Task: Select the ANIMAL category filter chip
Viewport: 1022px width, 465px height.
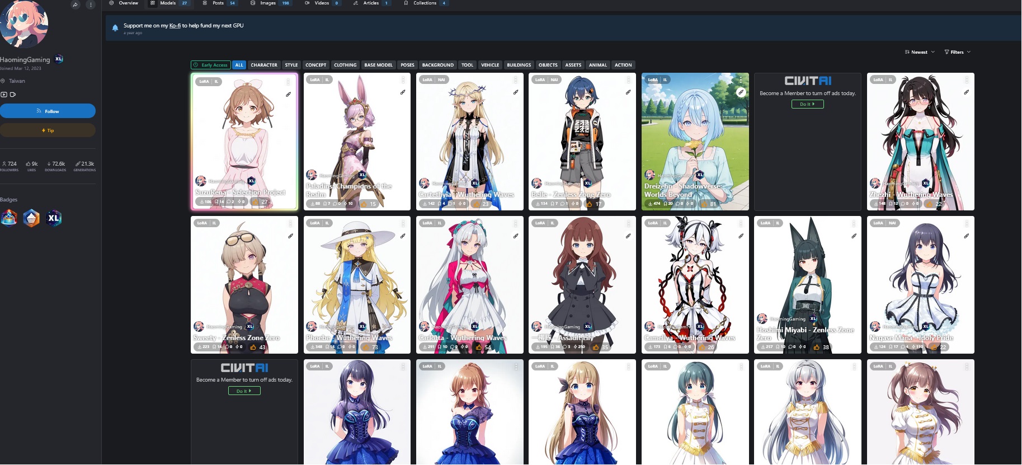Action: coord(597,65)
